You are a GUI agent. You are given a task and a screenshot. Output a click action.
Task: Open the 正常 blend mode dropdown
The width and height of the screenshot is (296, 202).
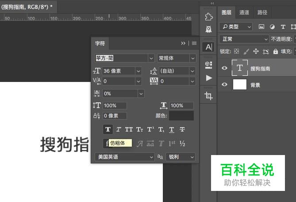(244, 39)
